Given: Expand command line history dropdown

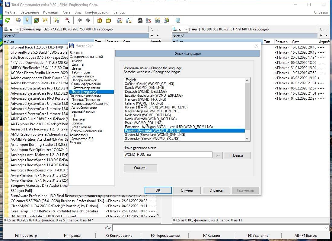Looking at the screenshot, I should [x=327, y=228].
